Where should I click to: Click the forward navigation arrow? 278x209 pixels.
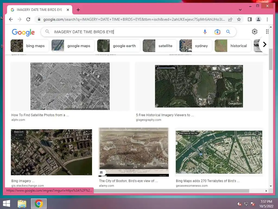point(20,19)
